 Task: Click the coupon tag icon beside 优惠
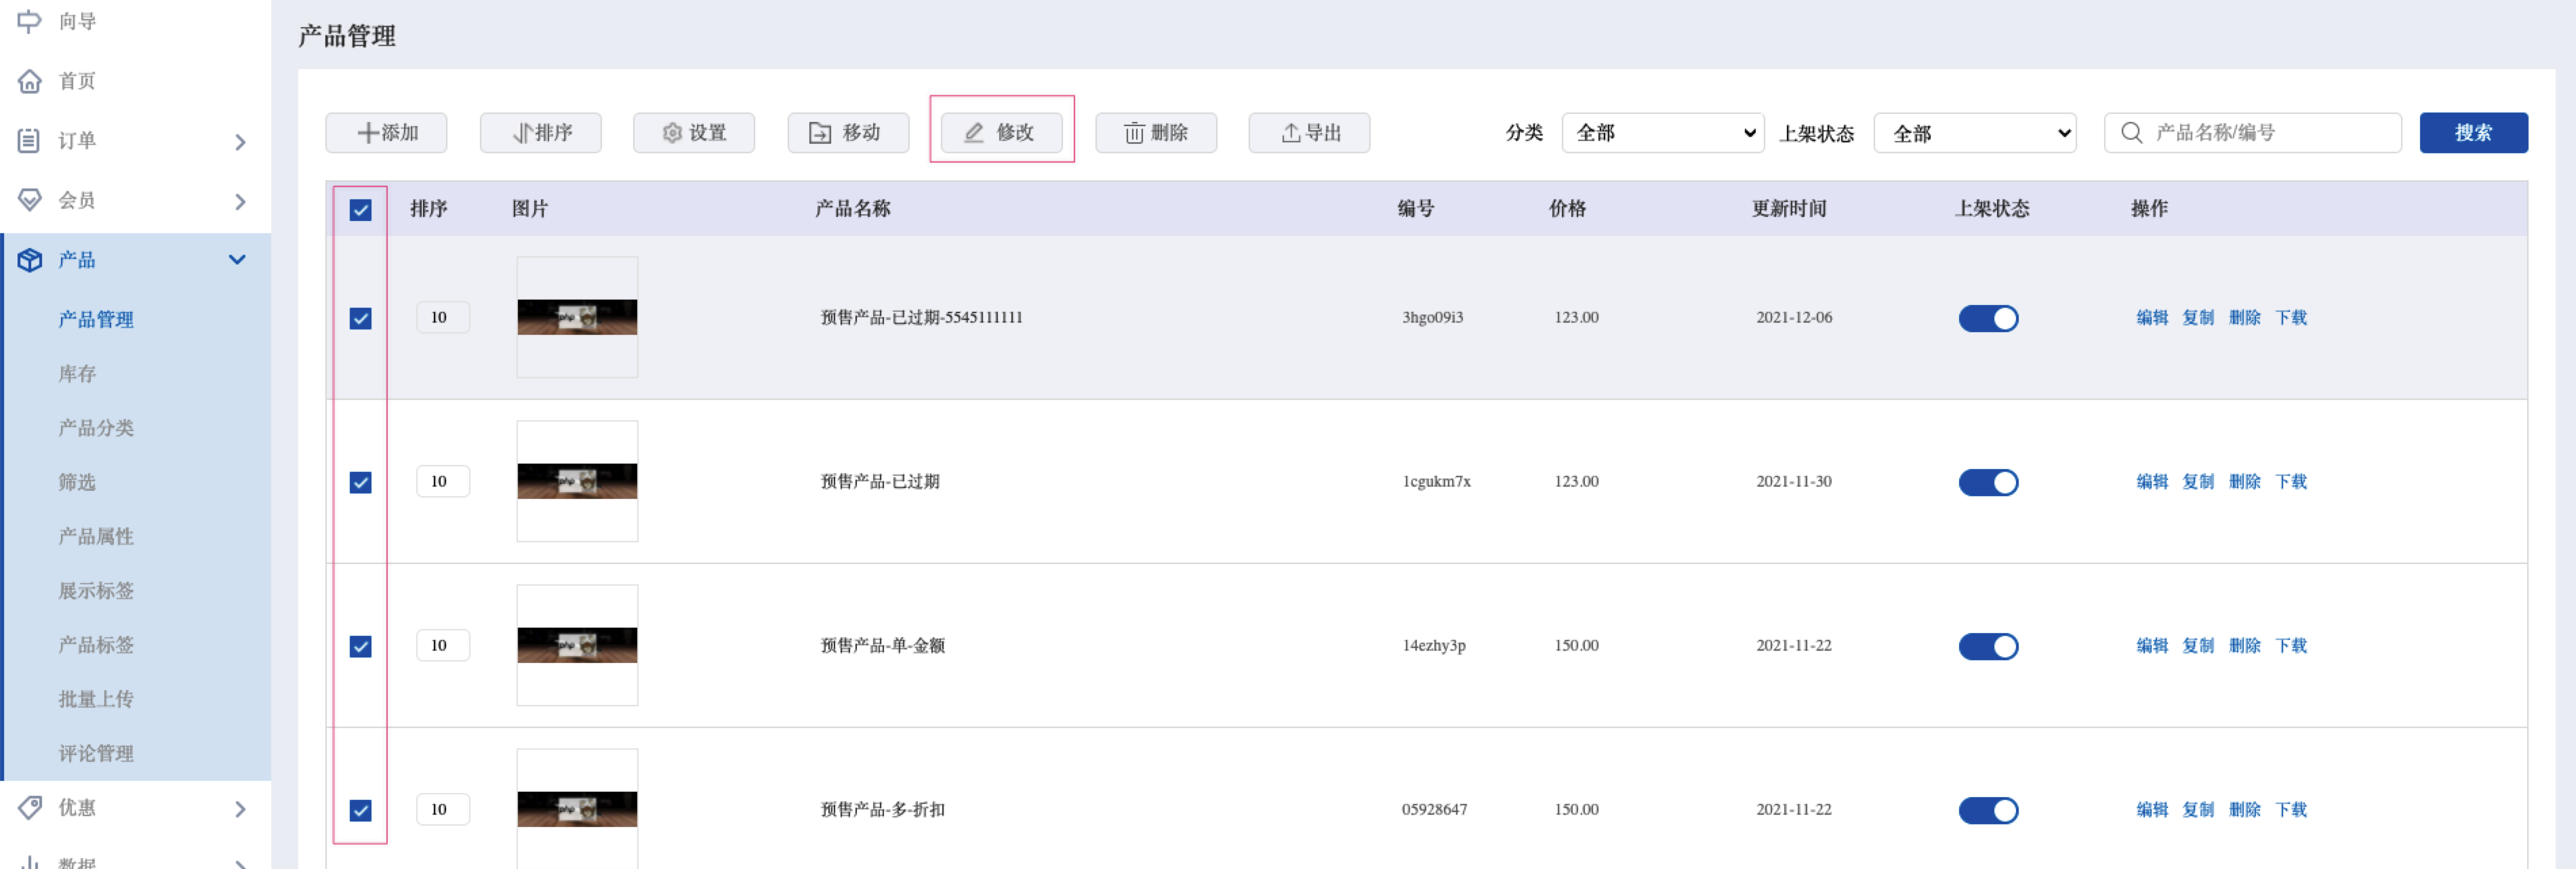30,808
